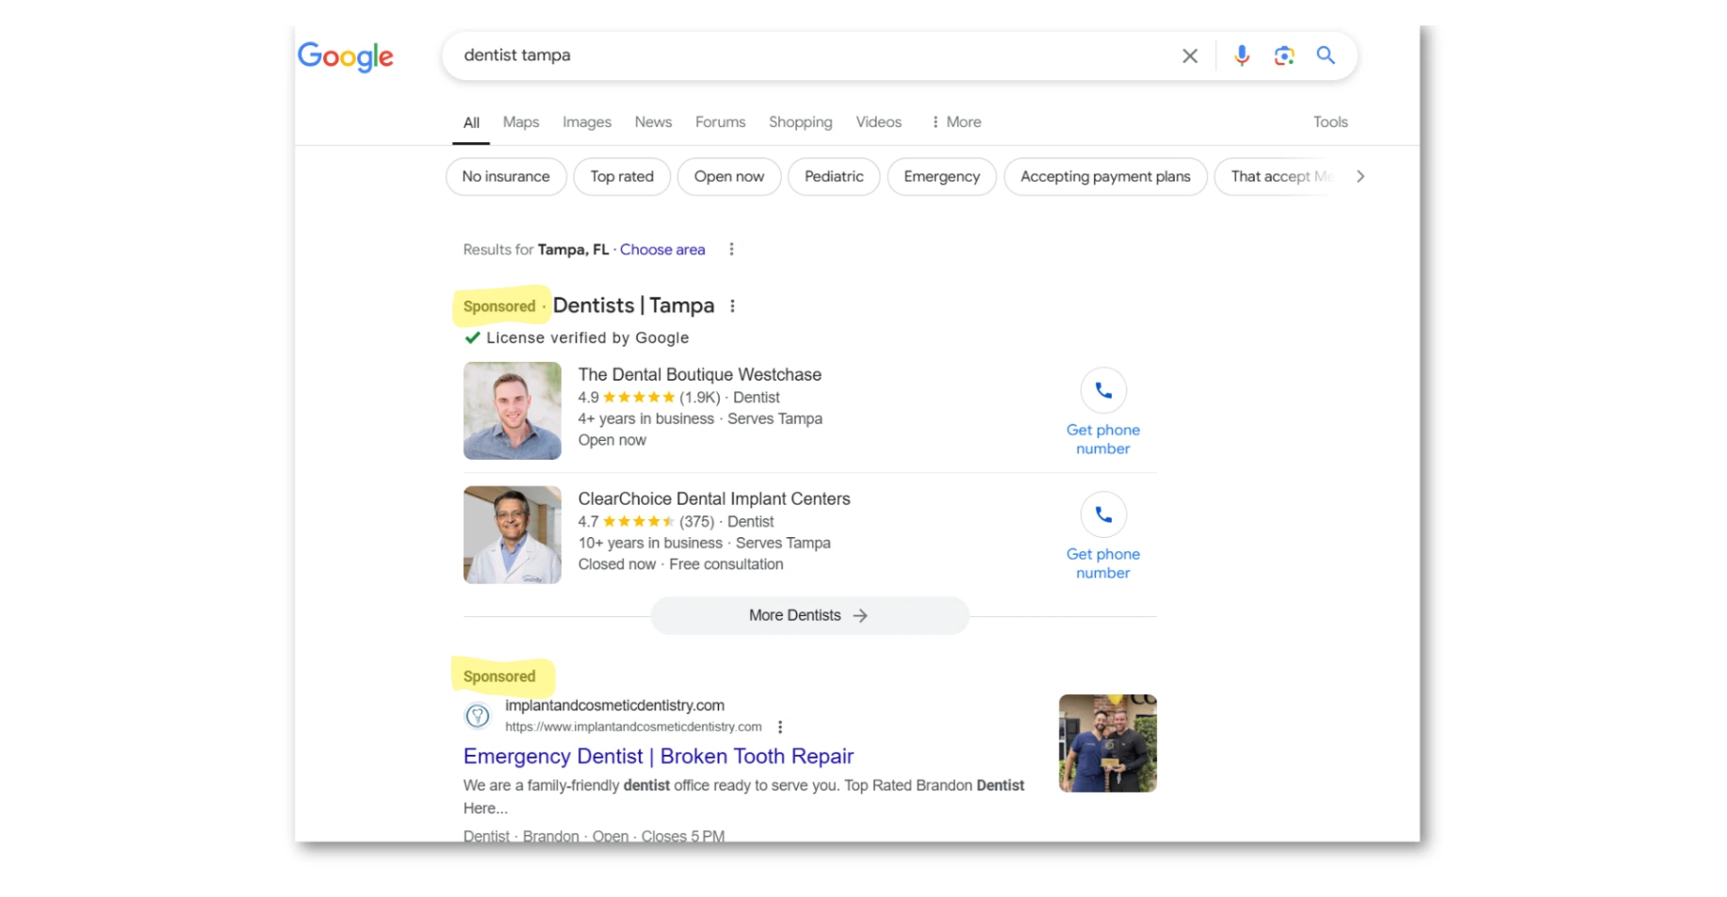The image size is (1727, 897).
Task: Click the 'Sponsored' label above implantandcosmeticdentistry.com
Action: point(499,677)
